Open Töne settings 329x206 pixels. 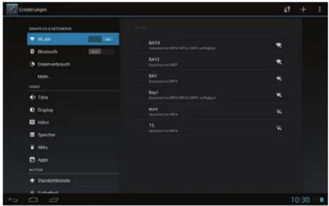[x=73, y=97]
